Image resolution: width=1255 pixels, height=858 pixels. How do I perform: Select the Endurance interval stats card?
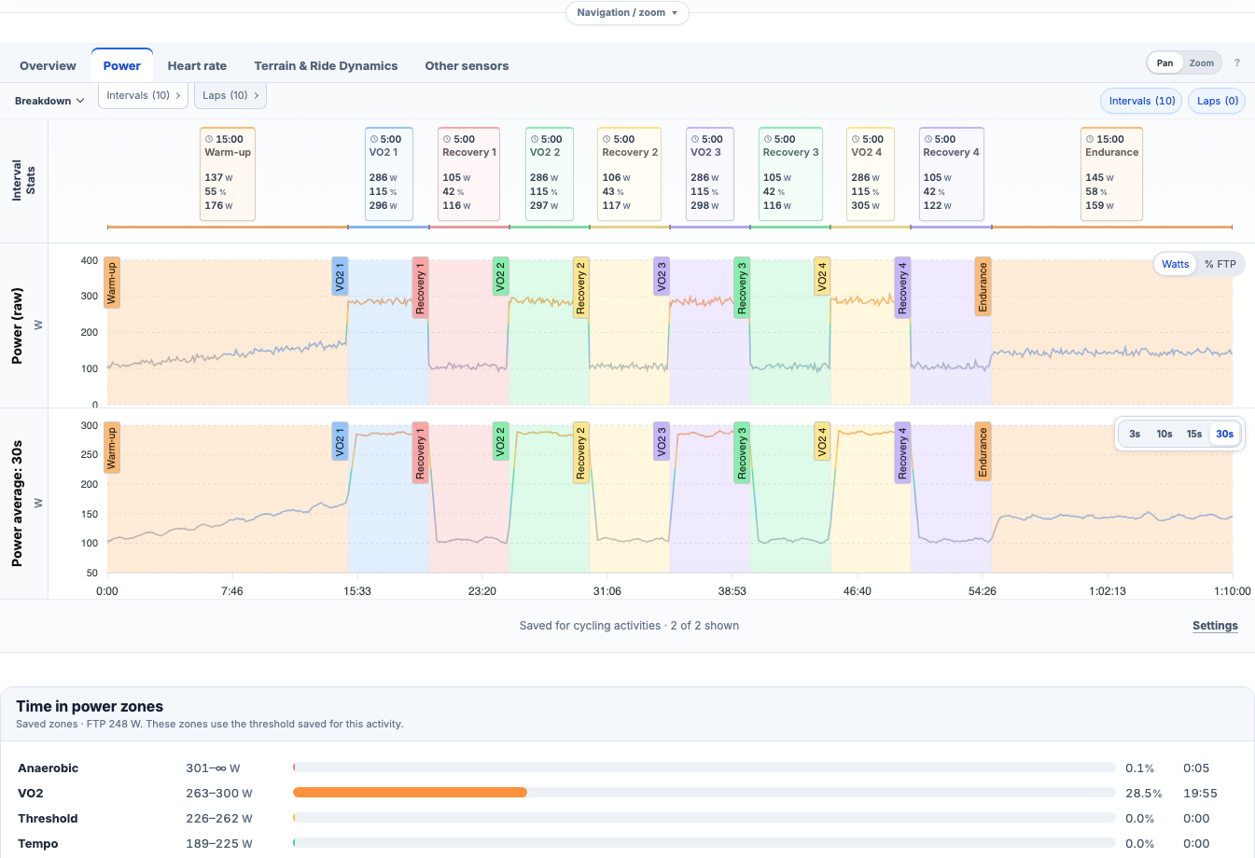point(1111,174)
